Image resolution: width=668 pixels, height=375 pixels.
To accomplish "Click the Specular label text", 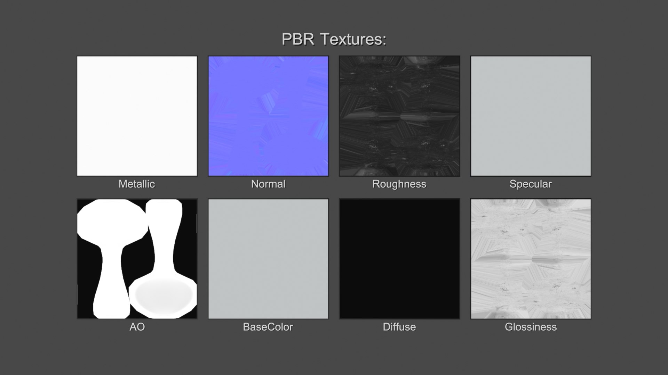I will 531,184.
